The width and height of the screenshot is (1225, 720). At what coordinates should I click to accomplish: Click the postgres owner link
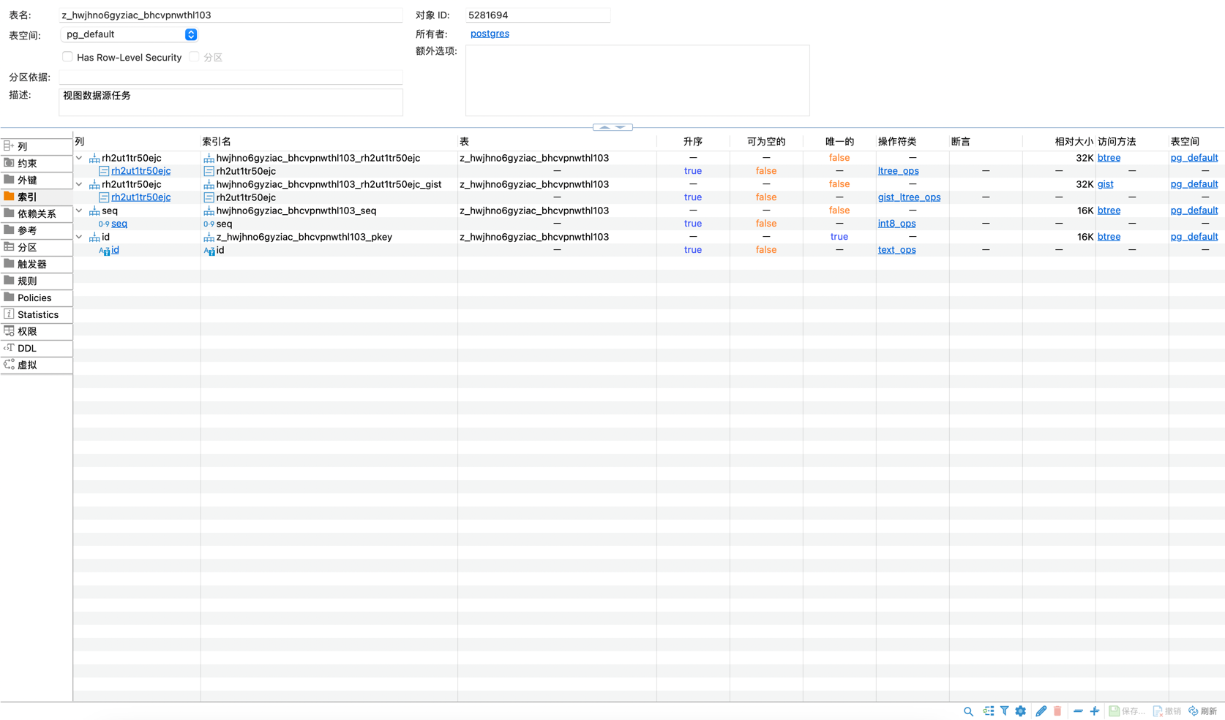tap(489, 33)
